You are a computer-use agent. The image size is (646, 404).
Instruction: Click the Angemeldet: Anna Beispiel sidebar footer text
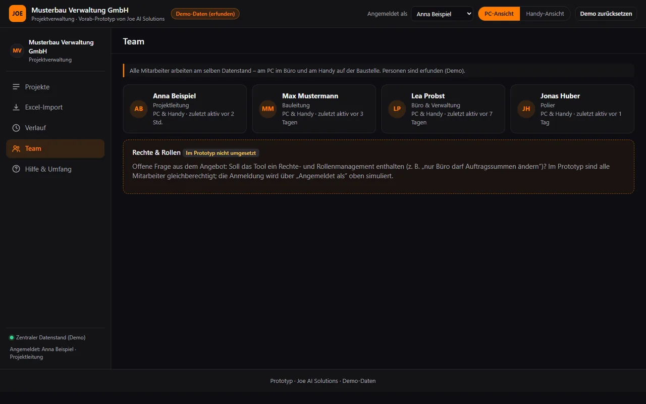(43, 353)
